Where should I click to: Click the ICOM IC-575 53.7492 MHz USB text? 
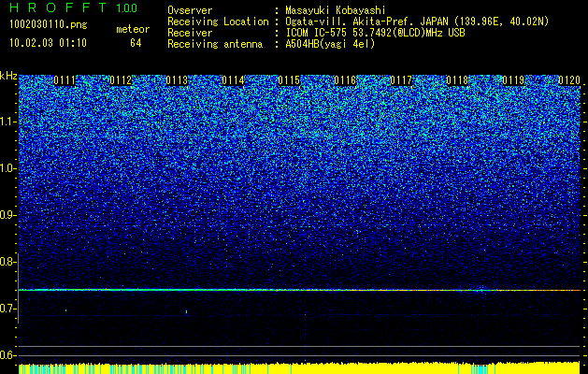coord(375,33)
